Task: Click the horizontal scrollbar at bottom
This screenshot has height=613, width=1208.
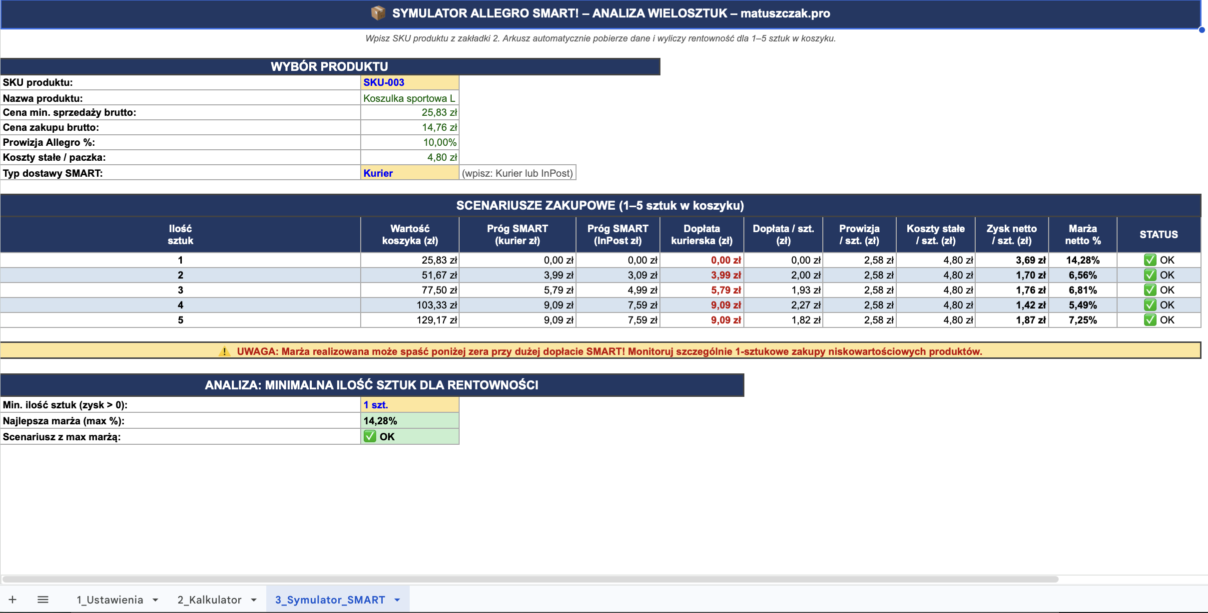Action: pos(530,579)
